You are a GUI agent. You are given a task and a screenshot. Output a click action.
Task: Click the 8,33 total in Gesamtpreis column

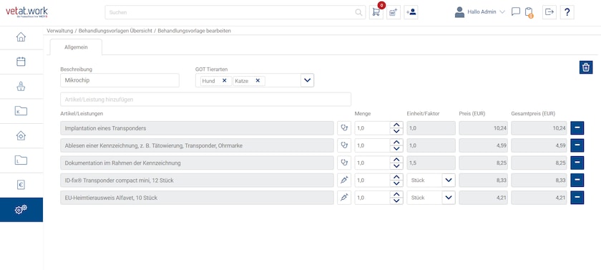tap(539, 180)
